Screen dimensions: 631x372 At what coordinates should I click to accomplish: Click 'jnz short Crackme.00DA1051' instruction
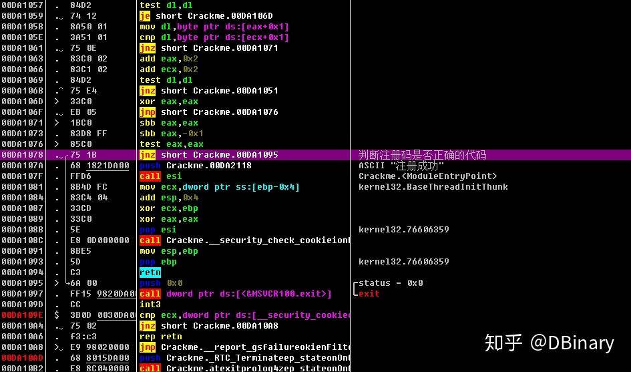point(209,91)
